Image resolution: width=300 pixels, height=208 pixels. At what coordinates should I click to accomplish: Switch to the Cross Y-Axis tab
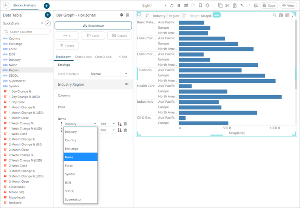[x=83, y=57]
